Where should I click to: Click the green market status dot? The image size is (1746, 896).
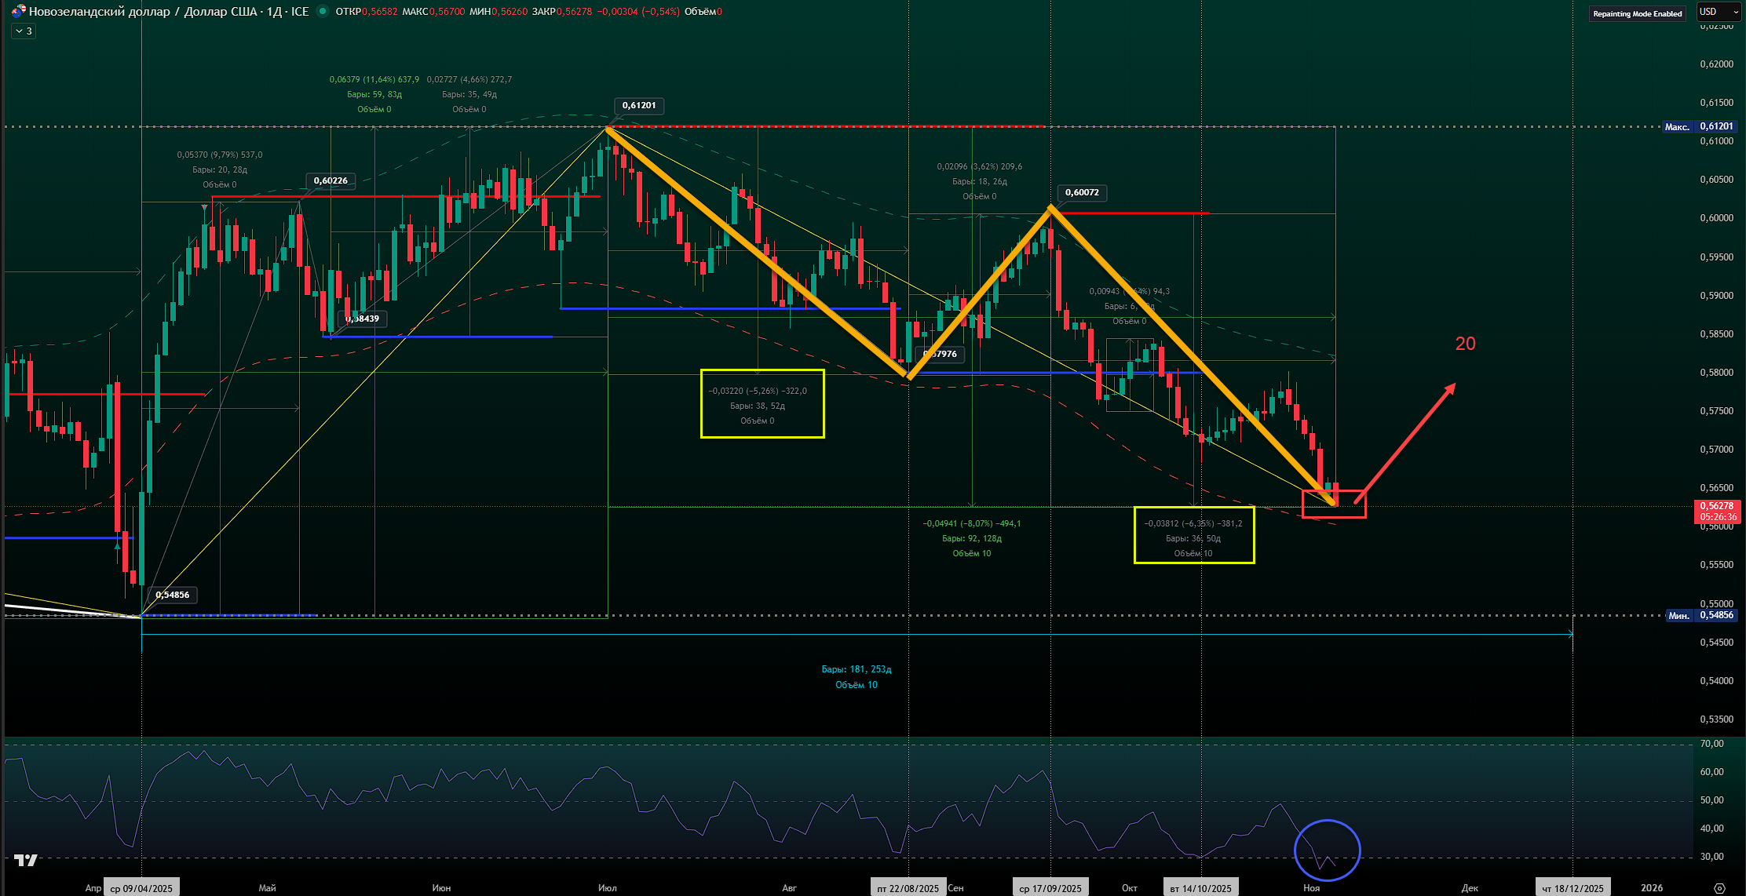pyautogui.click(x=322, y=12)
